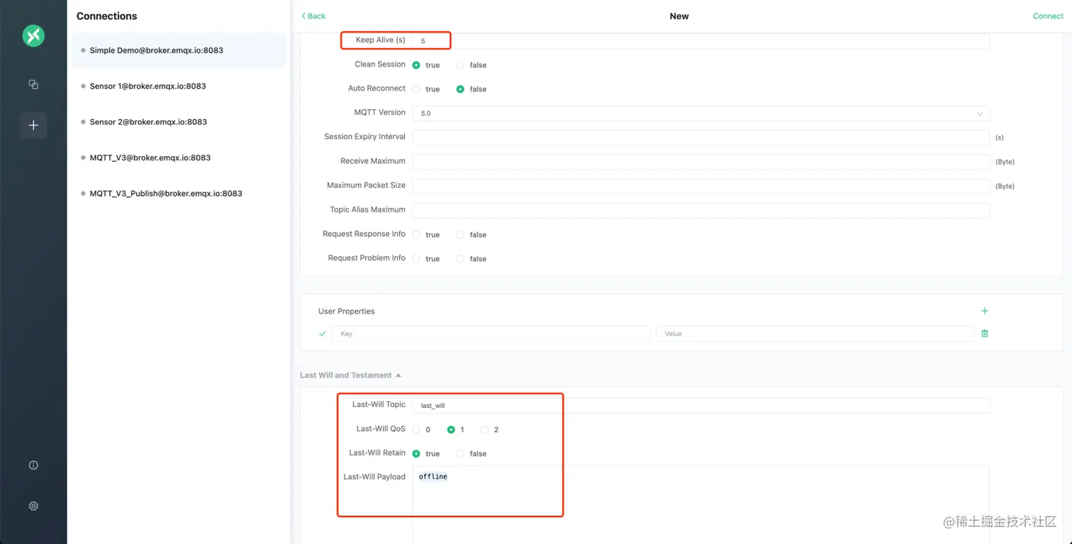Click the New page title
1072x544 pixels.
(x=679, y=16)
